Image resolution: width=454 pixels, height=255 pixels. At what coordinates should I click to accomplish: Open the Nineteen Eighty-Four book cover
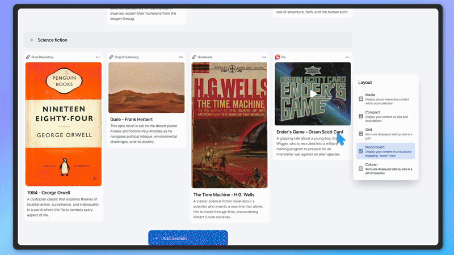tap(64, 124)
